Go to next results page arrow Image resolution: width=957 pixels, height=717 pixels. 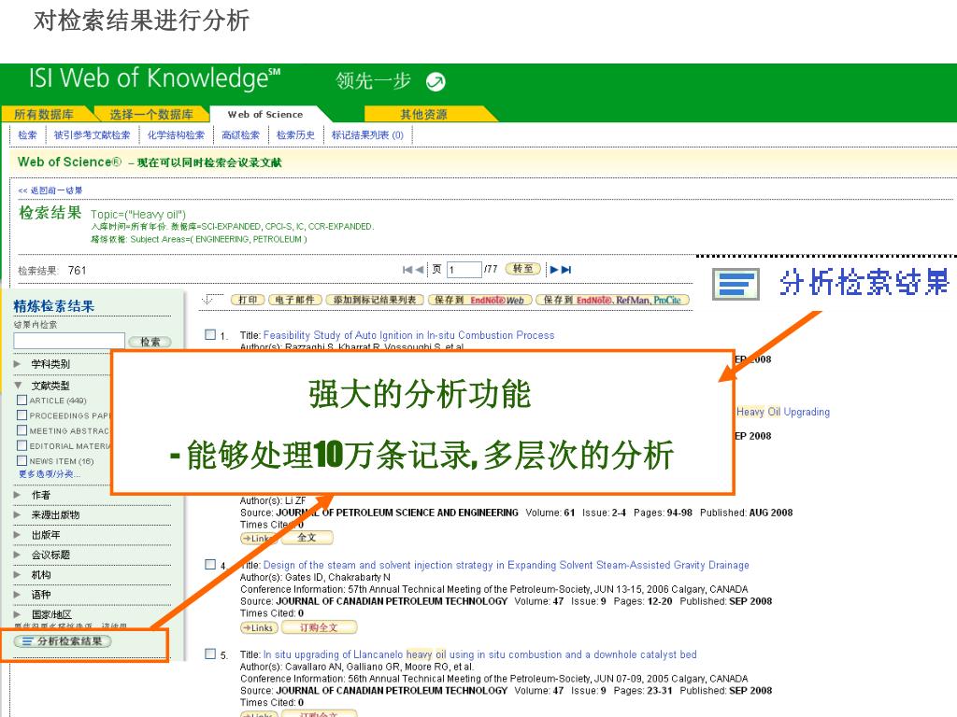[x=553, y=270]
